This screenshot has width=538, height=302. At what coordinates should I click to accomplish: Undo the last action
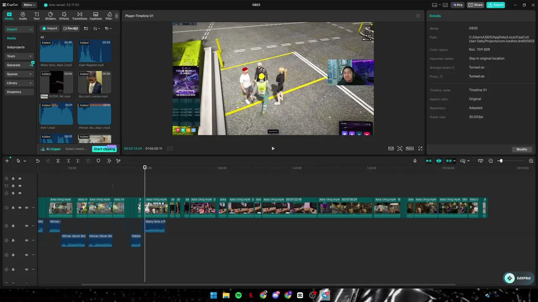38,161
